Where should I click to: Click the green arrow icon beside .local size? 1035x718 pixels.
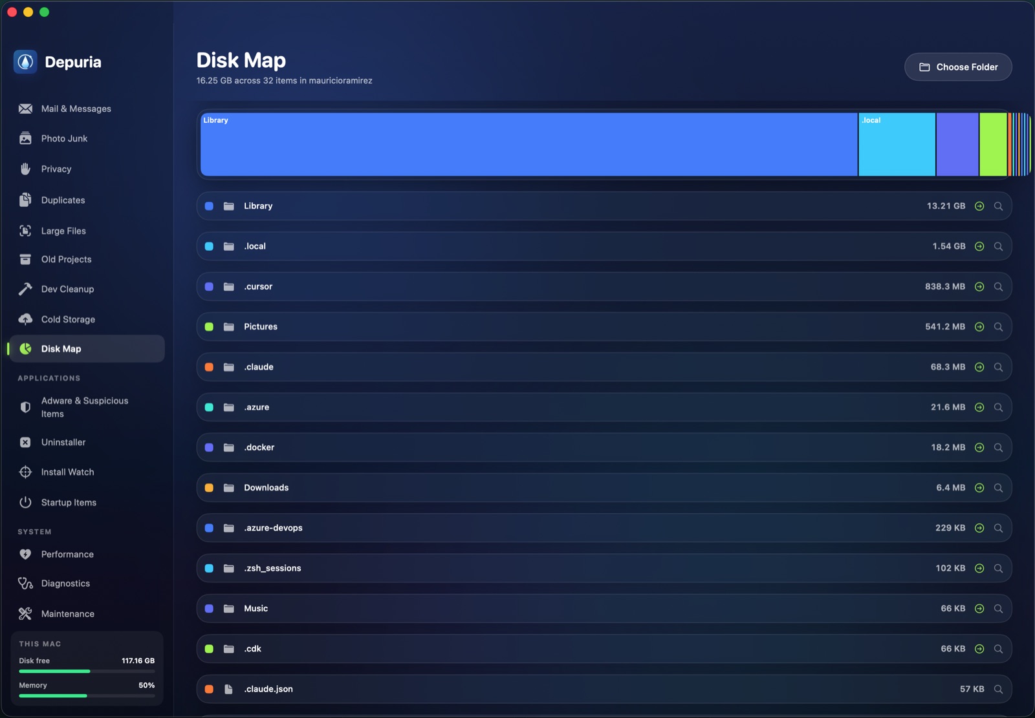(979, 246)
